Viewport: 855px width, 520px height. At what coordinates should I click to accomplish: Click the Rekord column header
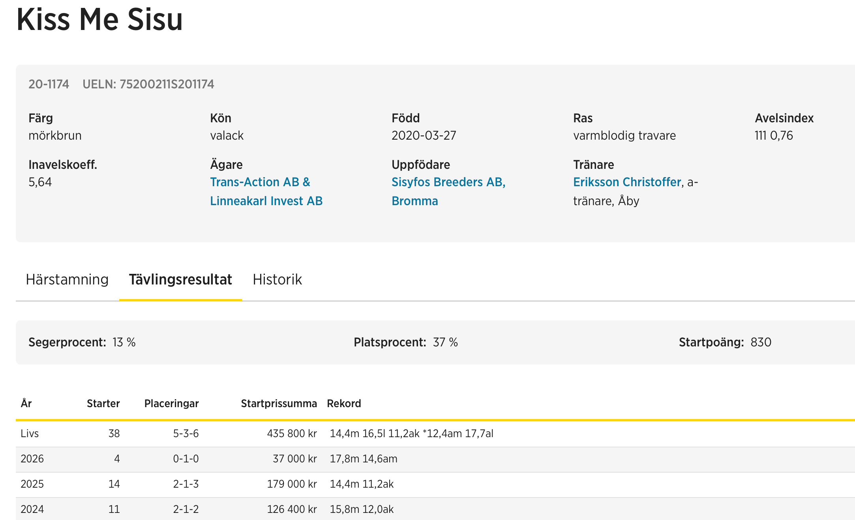pos(344,404)
